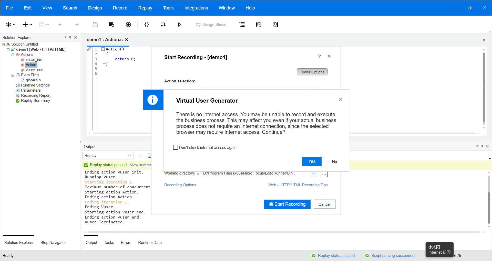This screenshot has height=261, width=492.
Task: Collapse the Actions folder node
Action: click(13, 55)
